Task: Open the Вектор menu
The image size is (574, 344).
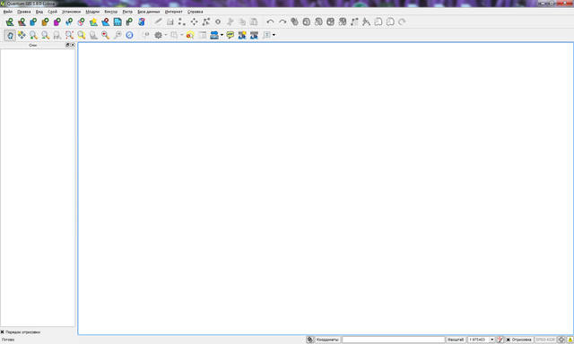Action: click(x=111, y=12)
